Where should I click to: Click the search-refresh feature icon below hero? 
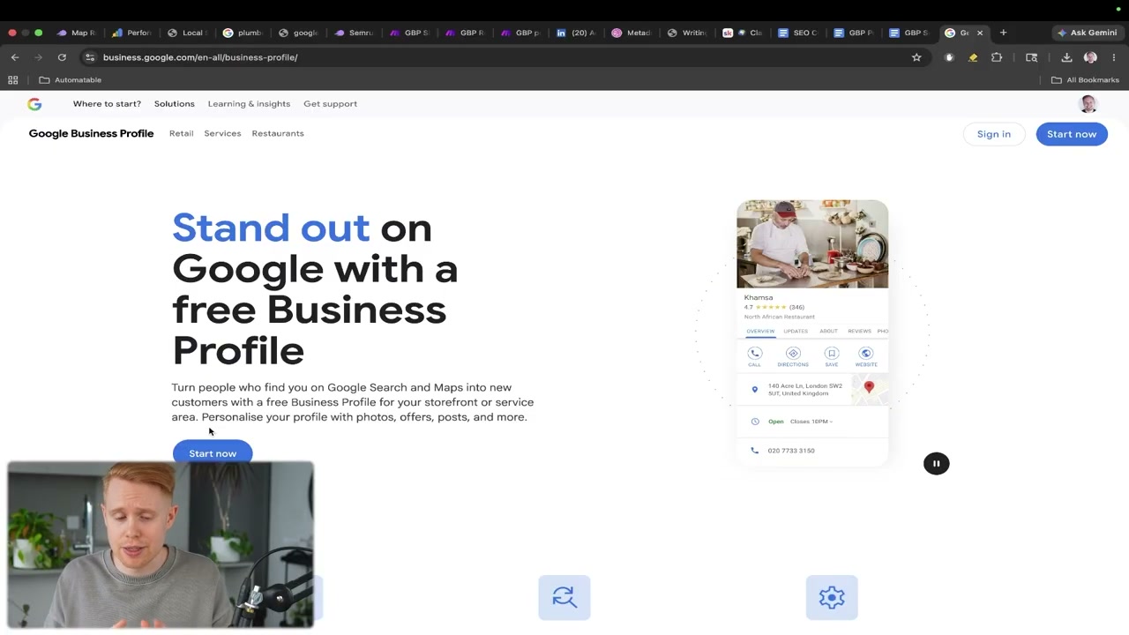pyautogui.click(x=564, y=598)
